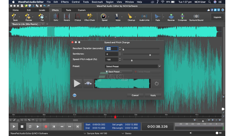The image size is (234, 136).
Task: Open the Voice effects microphone
Action: click(x=117, y=17)
